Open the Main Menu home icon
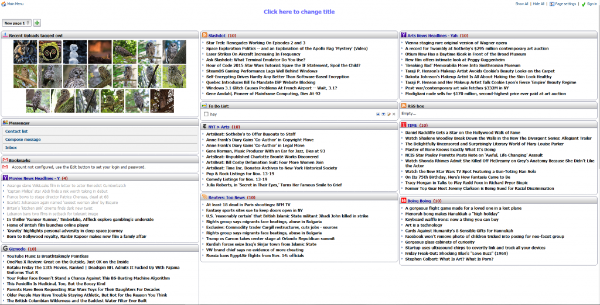600x305 pixels. point(4,4)
